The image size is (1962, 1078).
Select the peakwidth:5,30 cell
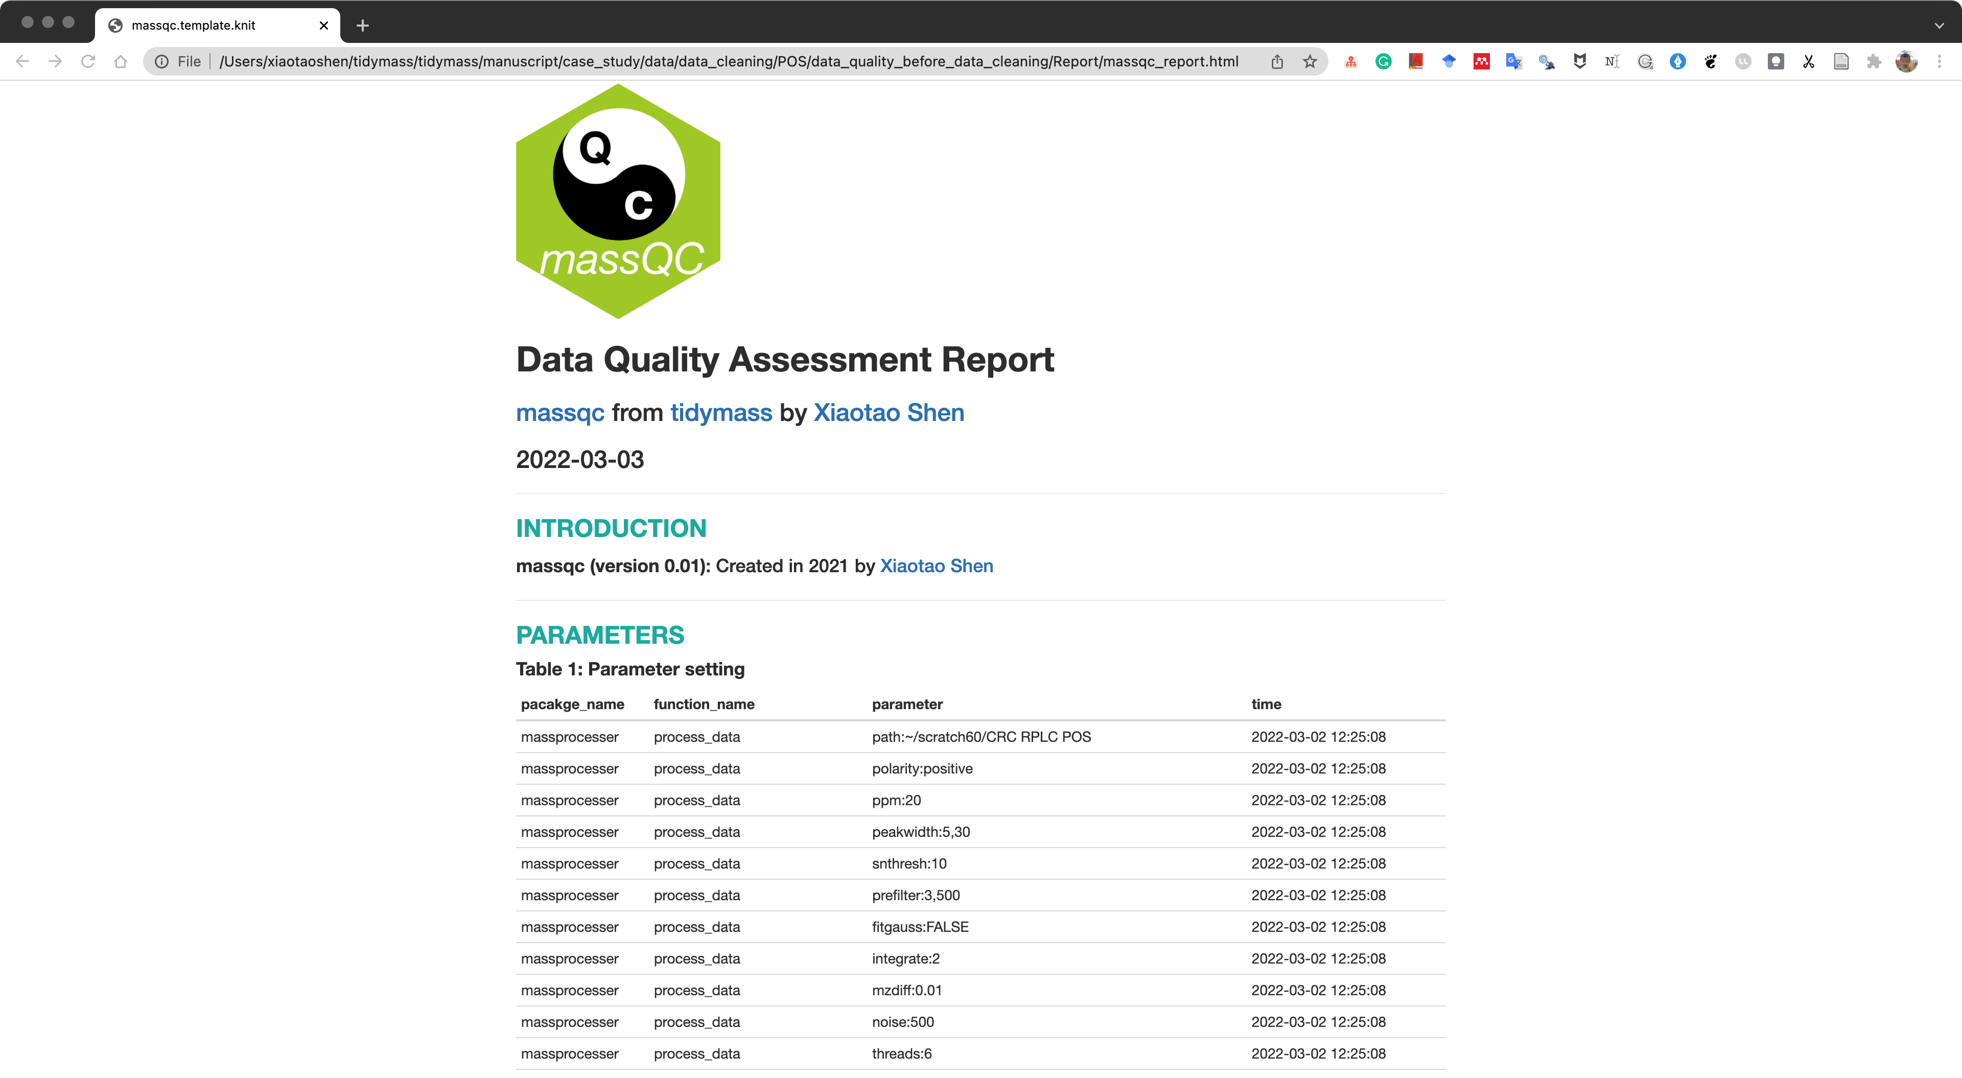click(x=921, y=833)
